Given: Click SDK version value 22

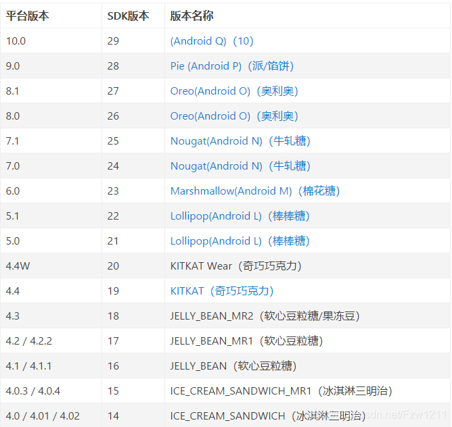Looking at the screenshot, I should (x=113, y=216).
